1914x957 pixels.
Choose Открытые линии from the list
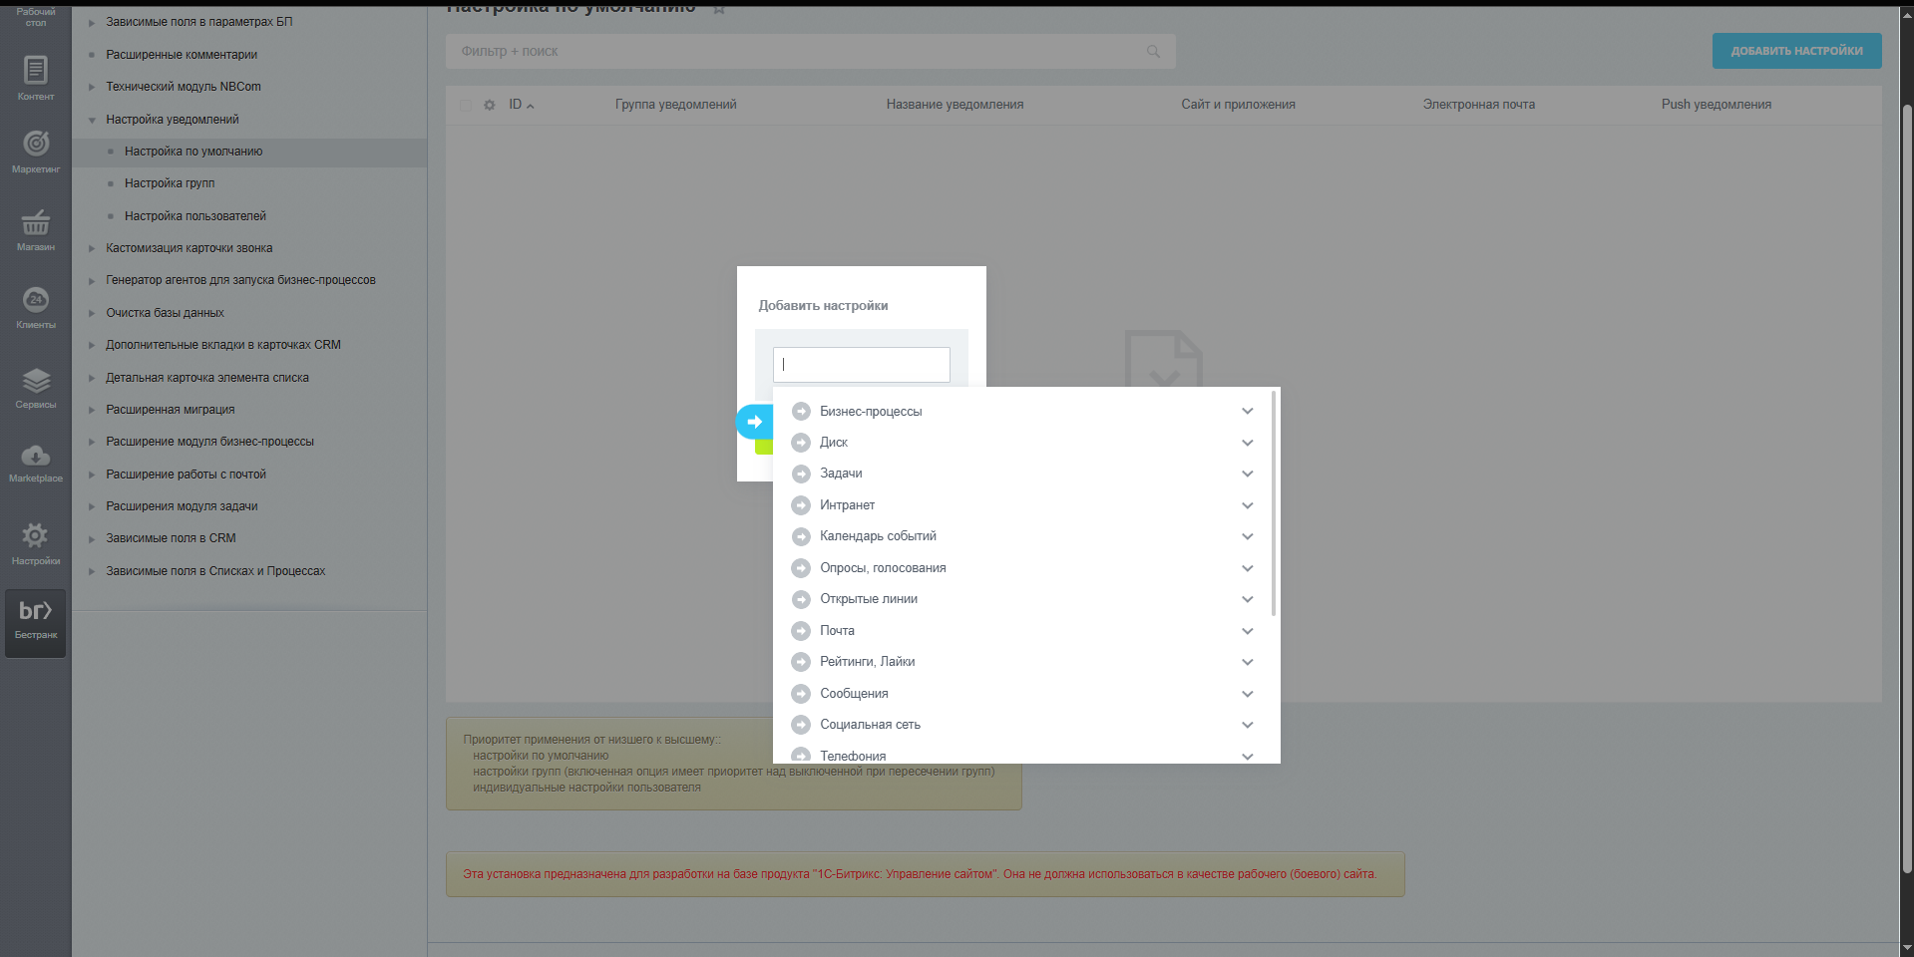(869, 599)
